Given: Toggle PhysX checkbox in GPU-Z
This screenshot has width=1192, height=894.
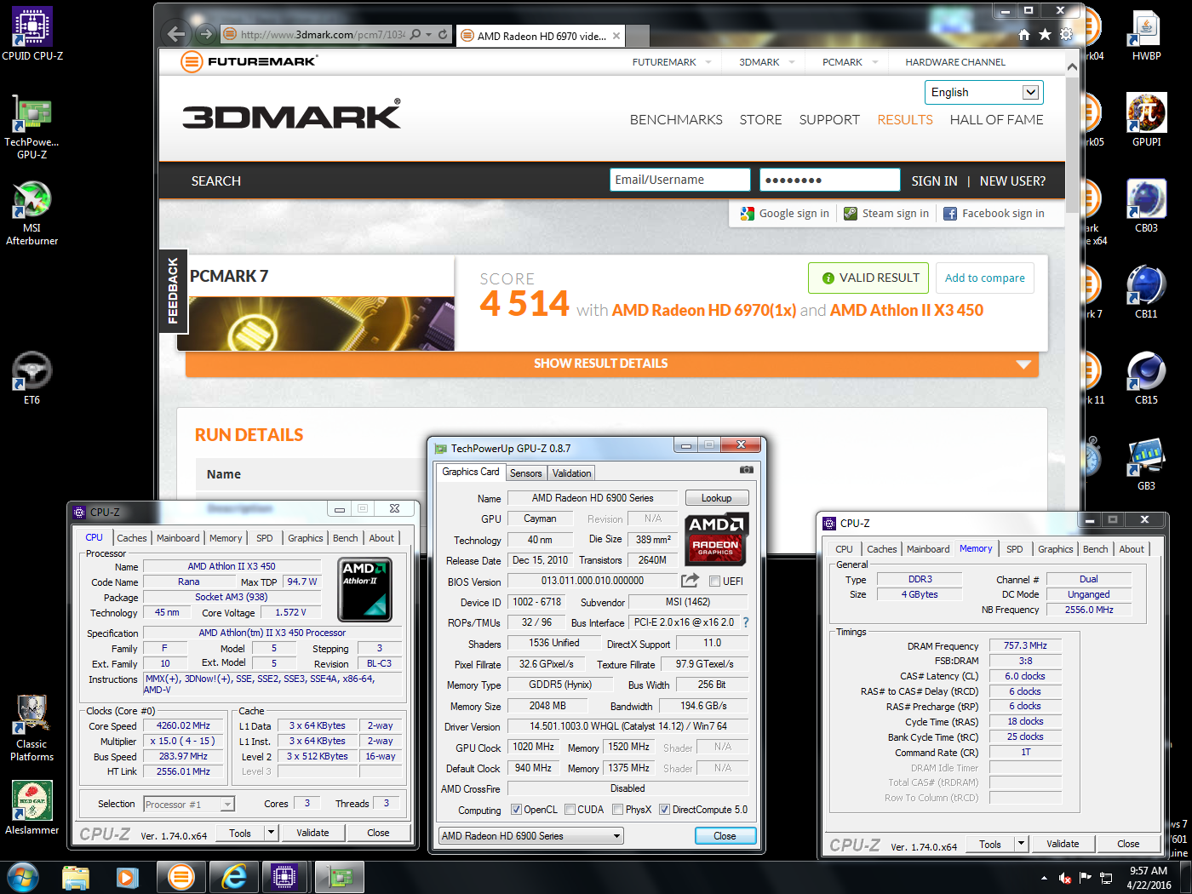Looking at the screenshot, I should pos(617,810).
